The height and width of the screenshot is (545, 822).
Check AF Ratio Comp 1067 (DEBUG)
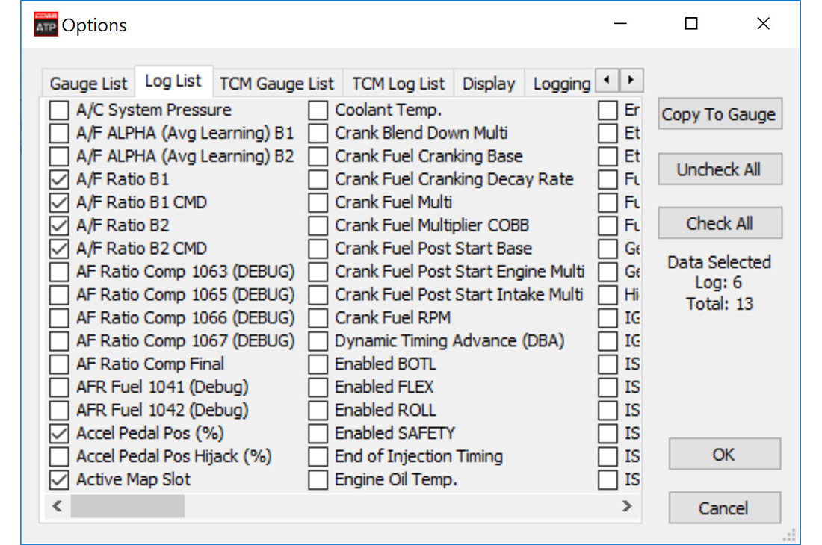[59, 341]
